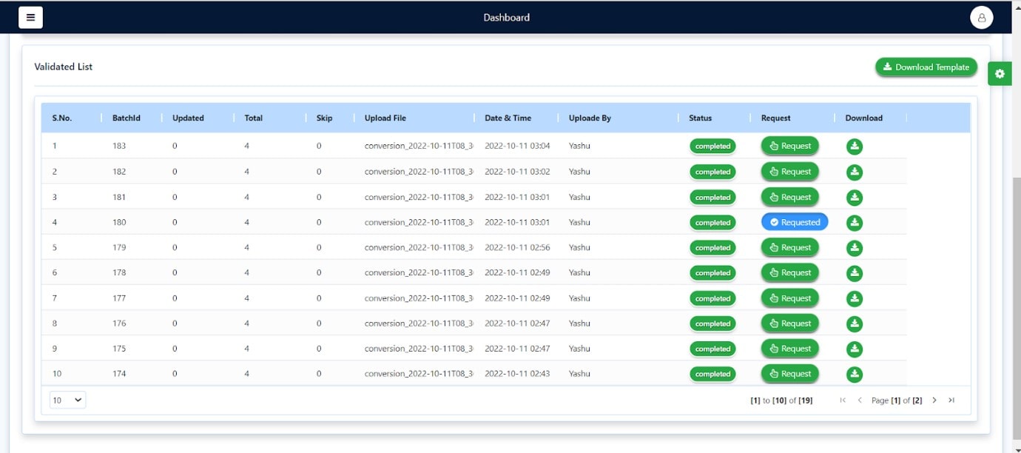Select Yashu in row 5
The width and height of the screenshot is (1021, 453).
pos(579,247)
